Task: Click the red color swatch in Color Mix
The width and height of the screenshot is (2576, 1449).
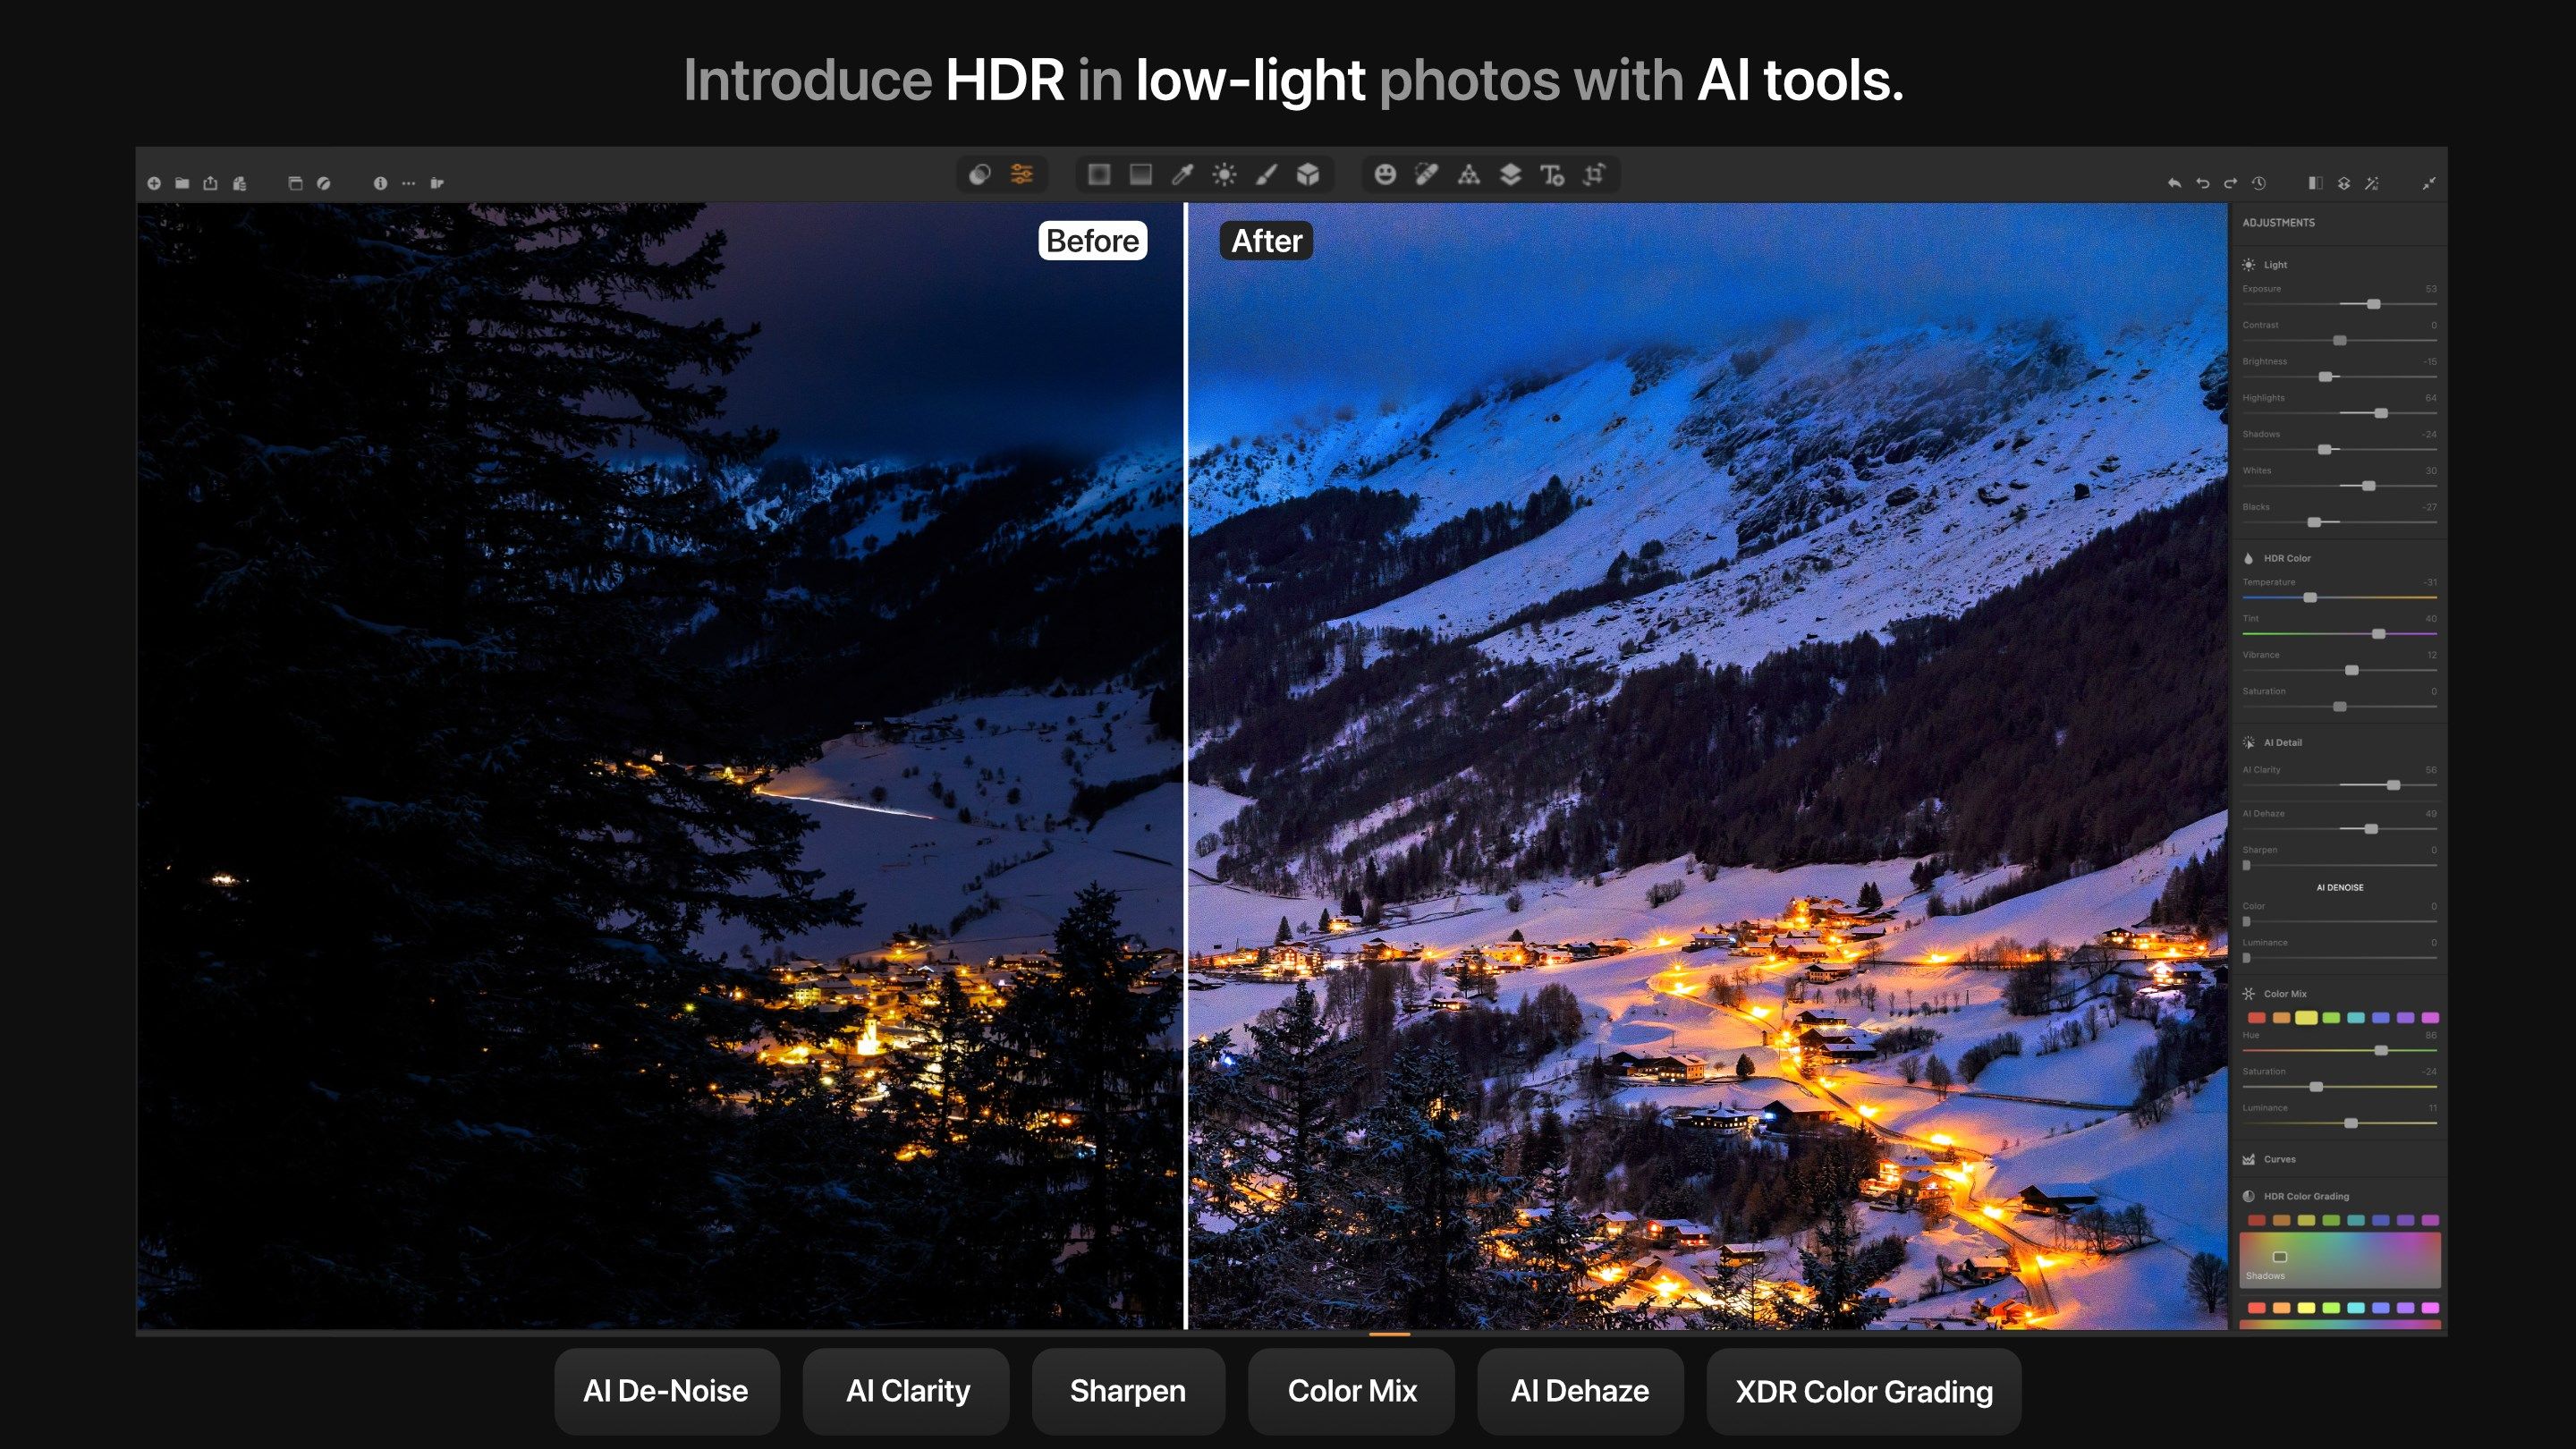Action: 2258,1017
